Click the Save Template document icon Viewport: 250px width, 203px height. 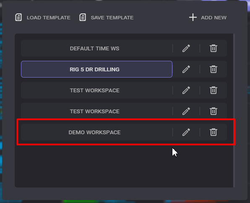(83, 17)
